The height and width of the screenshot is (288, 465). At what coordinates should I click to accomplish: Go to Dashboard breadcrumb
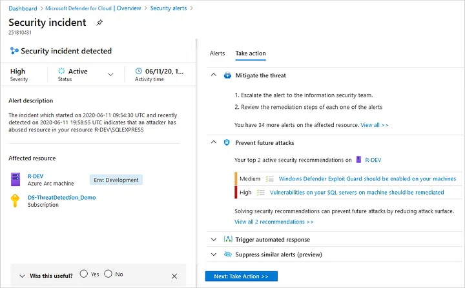click(23, 8)
